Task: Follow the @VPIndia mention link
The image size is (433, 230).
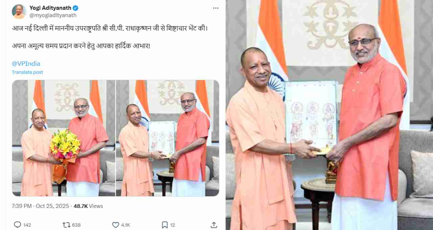Action: point(26,64)
